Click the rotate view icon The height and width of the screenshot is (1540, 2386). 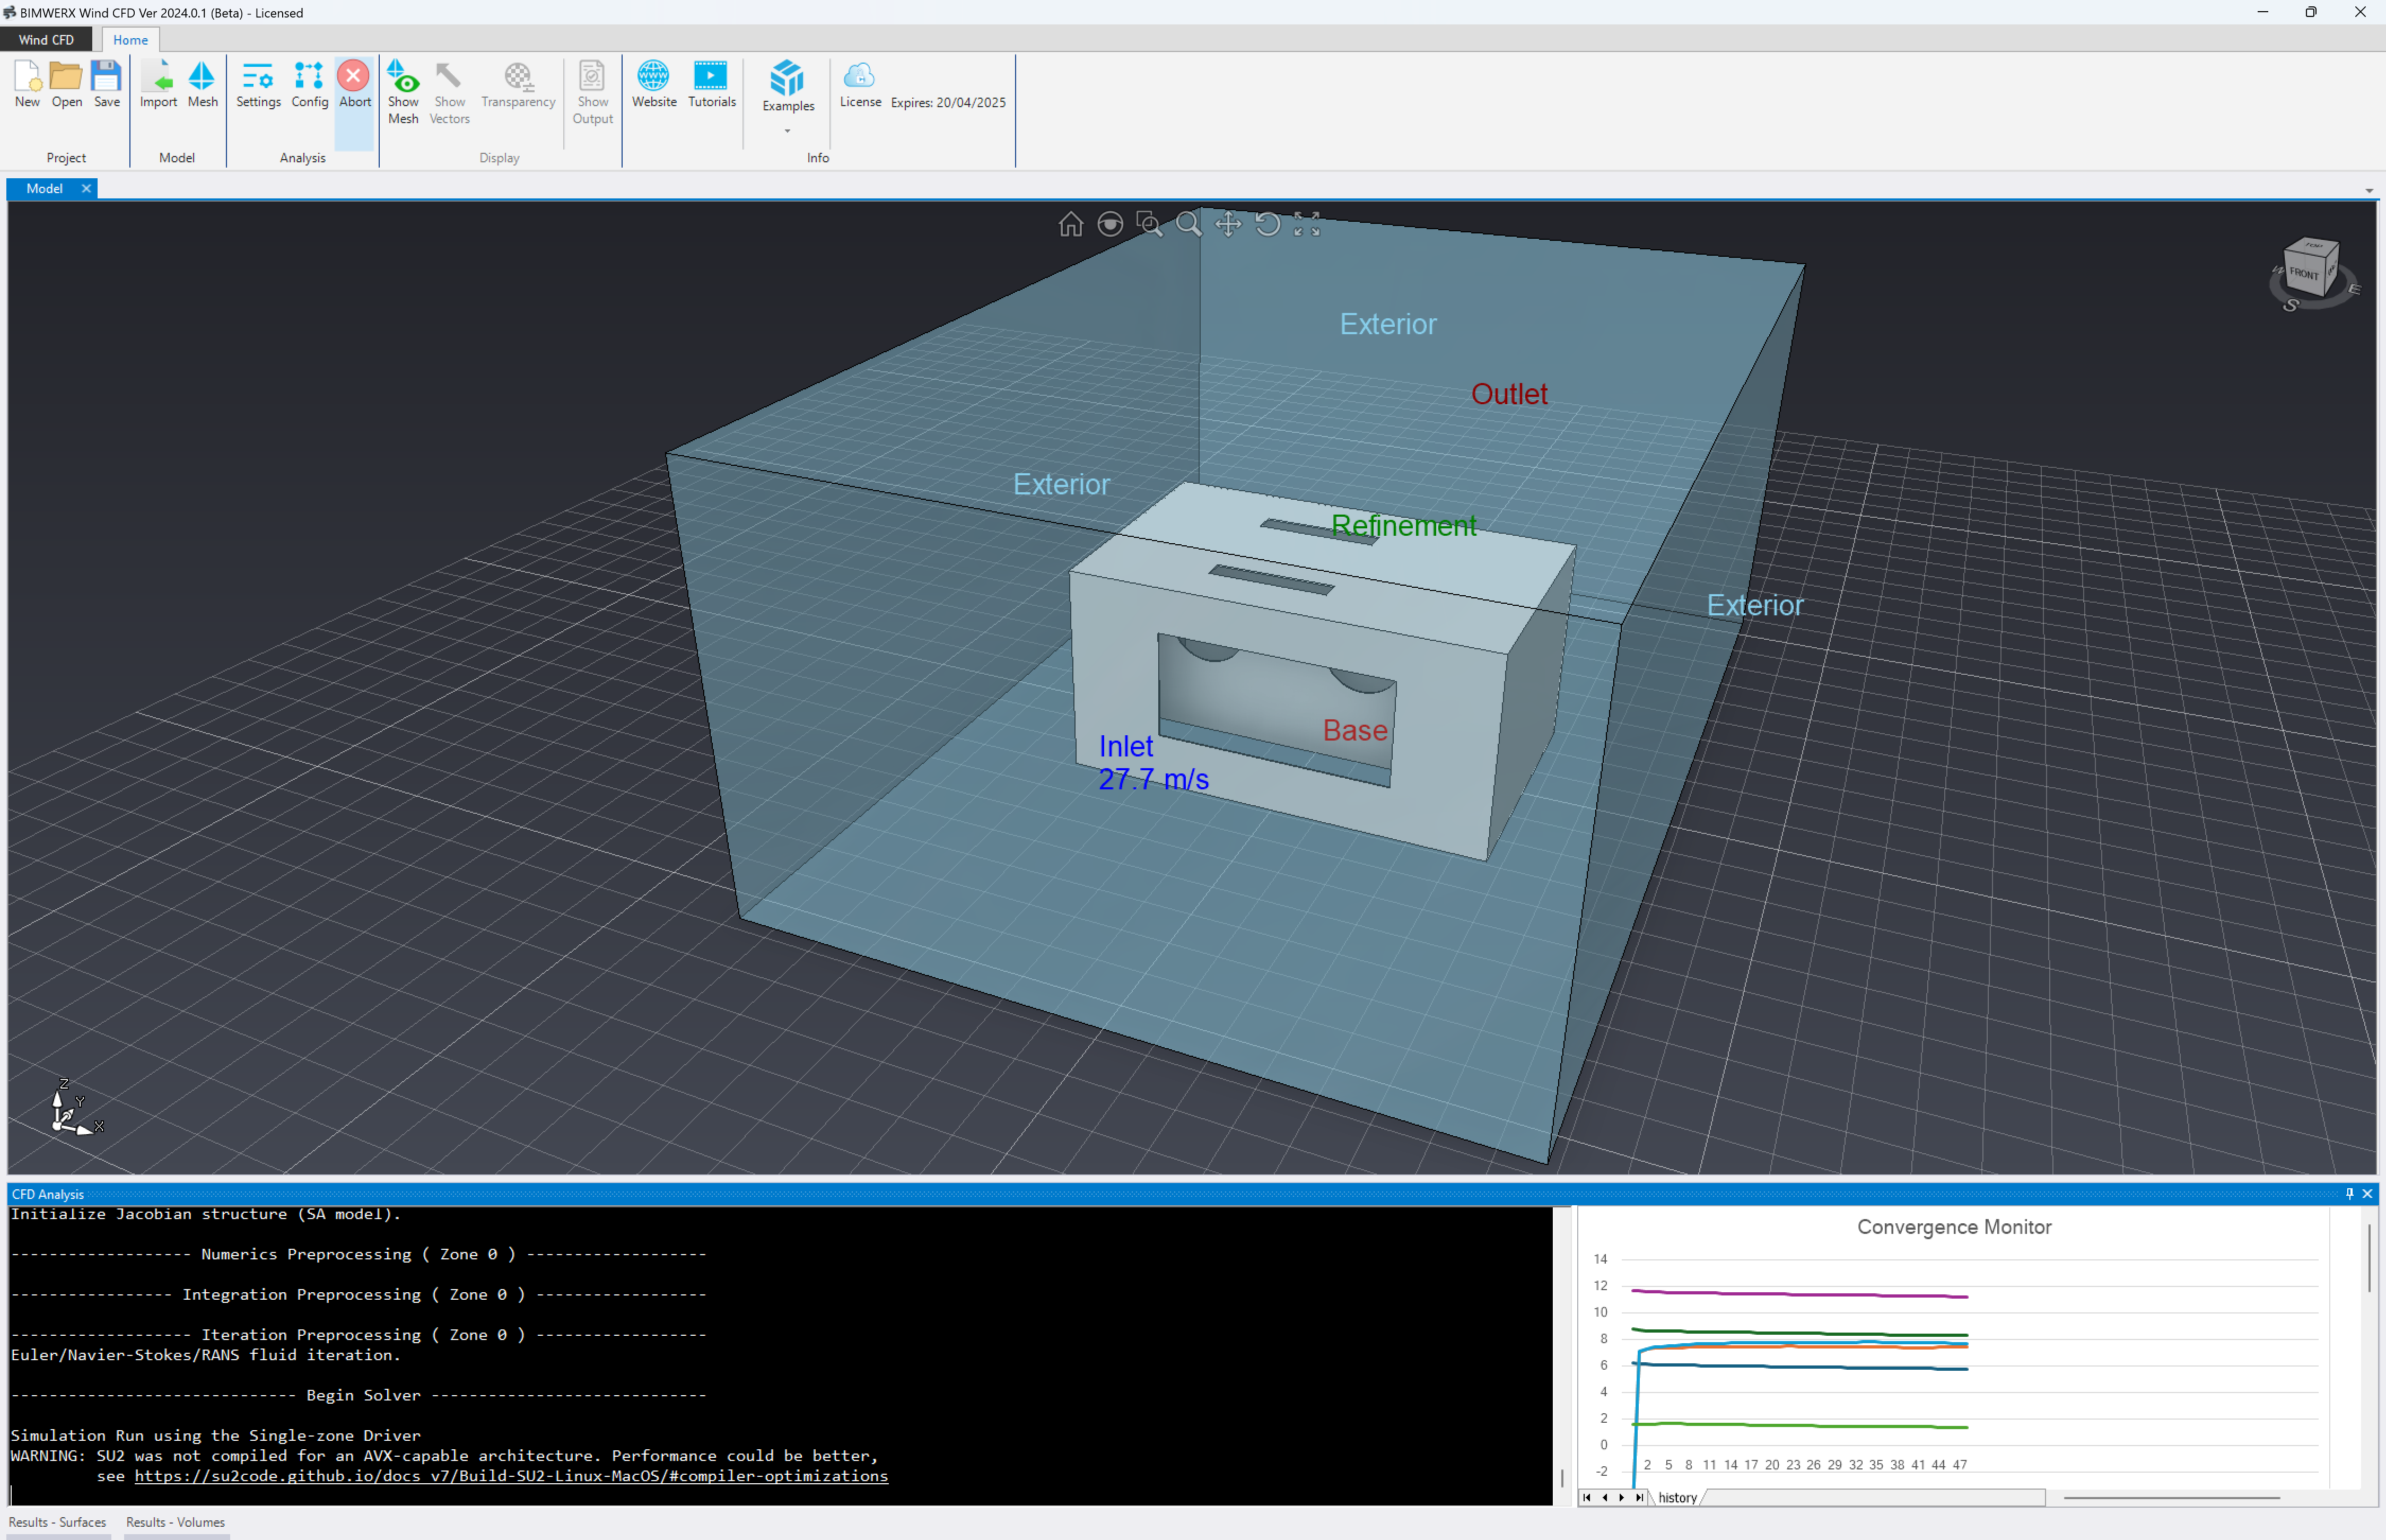tap(1268, 224)
